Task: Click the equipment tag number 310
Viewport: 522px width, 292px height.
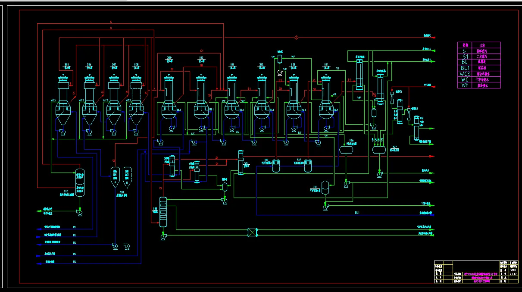Action: tap(201, 58)
